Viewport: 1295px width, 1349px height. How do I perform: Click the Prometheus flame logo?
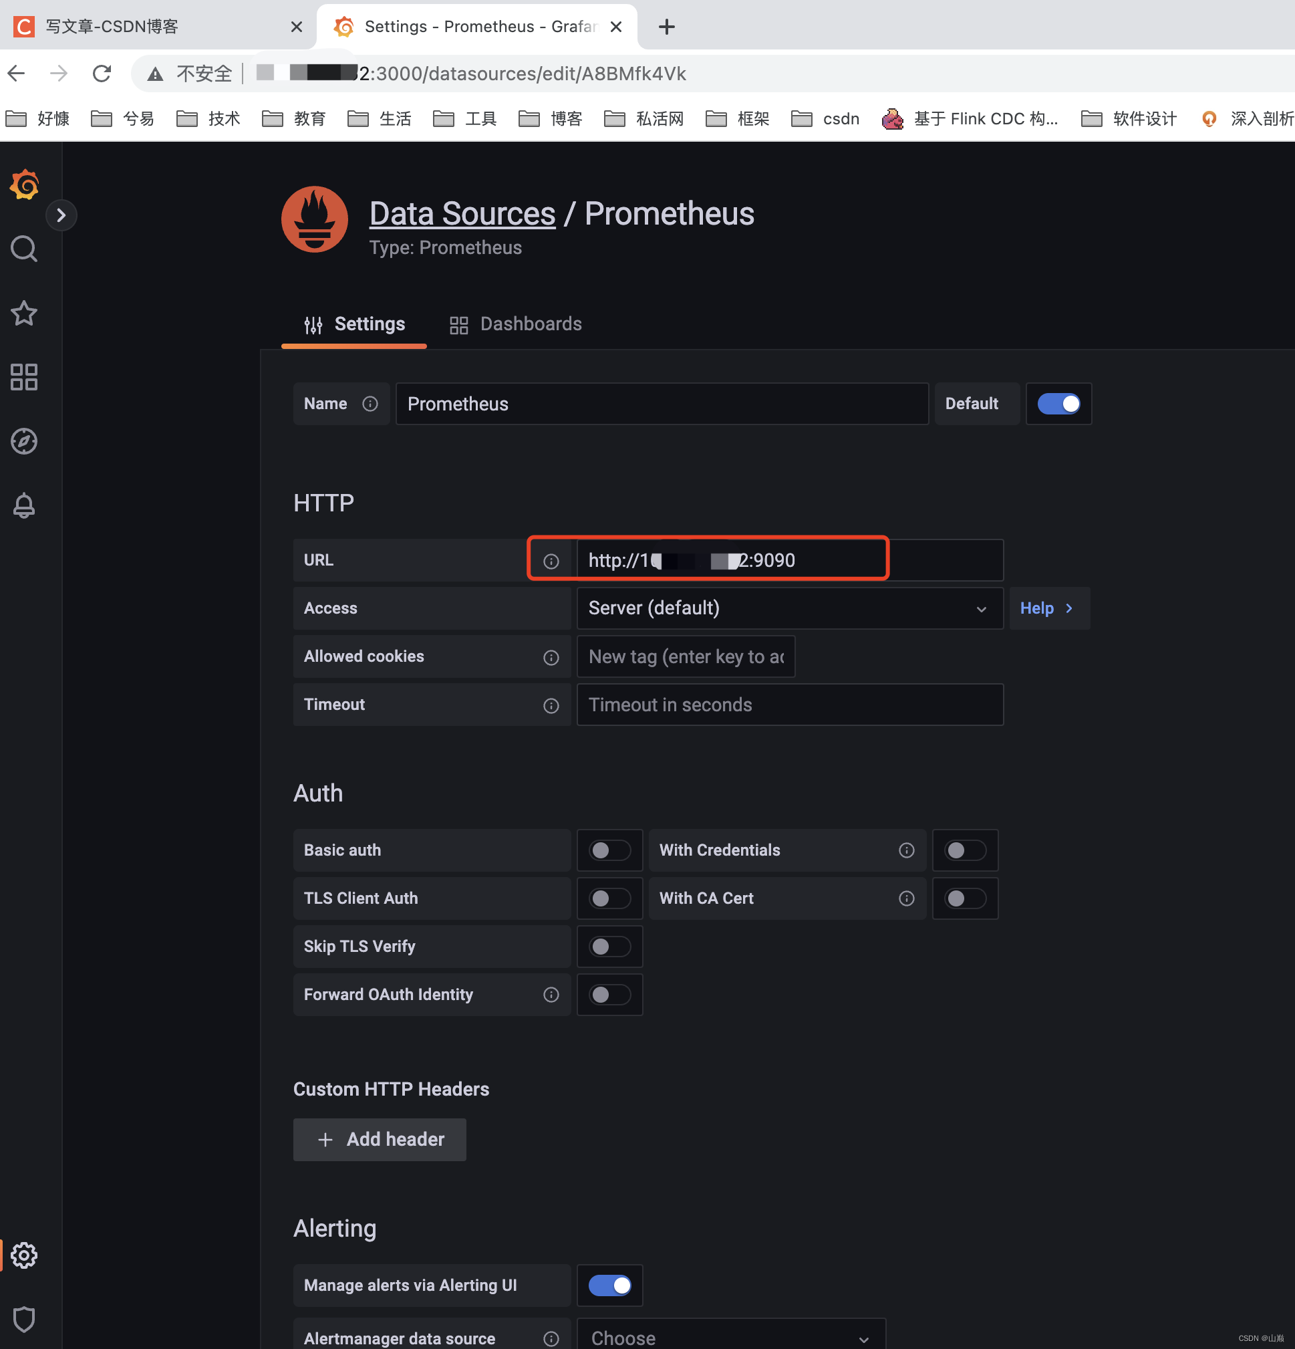coord(315,219)
